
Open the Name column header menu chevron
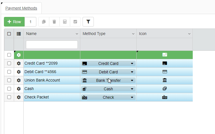coord(77,34)
